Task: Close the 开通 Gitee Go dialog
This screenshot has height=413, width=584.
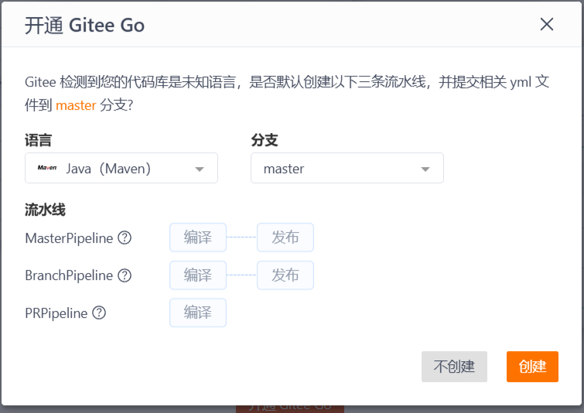Action: (546, 25)
